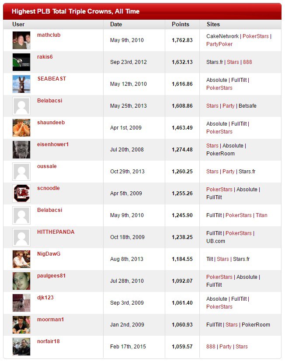
Task: Click mathclub's avatar thumbnail
Action: coord(21,40)
